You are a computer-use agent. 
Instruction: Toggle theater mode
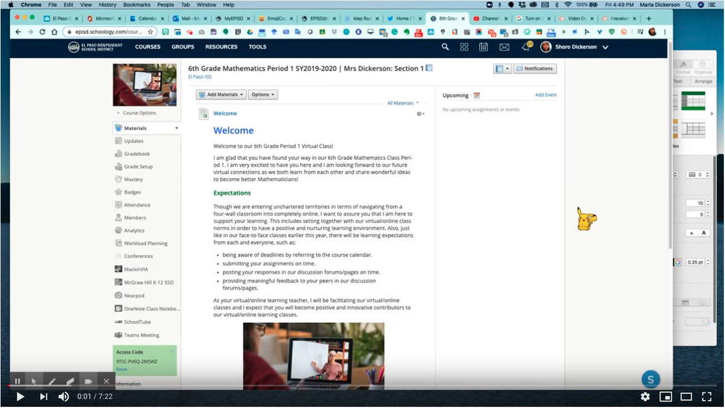click(x=686, y=397)
